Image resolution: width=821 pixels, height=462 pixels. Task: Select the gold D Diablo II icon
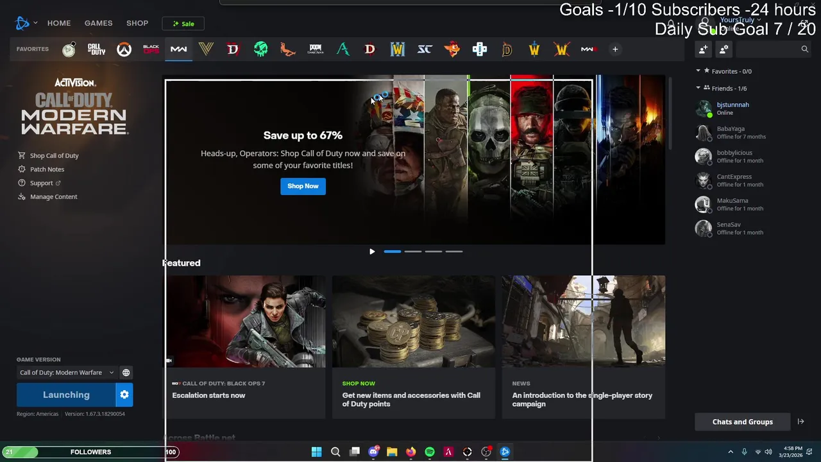(507, 49)
